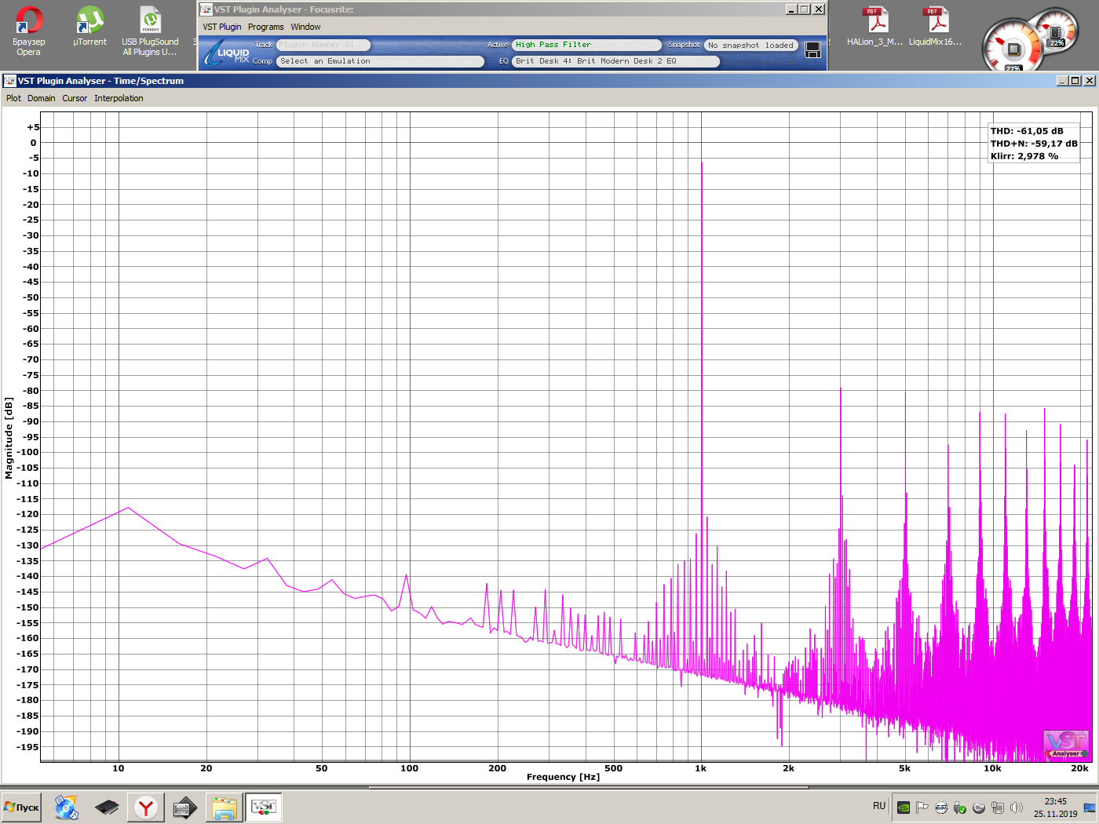Open the NVIDIA tray icon
1099x824 pixels.
(904, 808)
